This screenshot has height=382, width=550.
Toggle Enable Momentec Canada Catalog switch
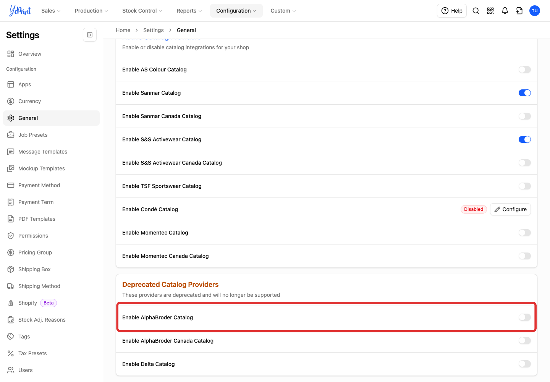[524, 256]
